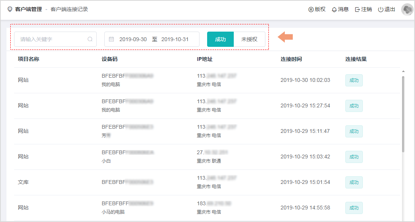Click the search magnifier icon
Image resolution: width=415 pixels, height=222 pixels.
90,39
